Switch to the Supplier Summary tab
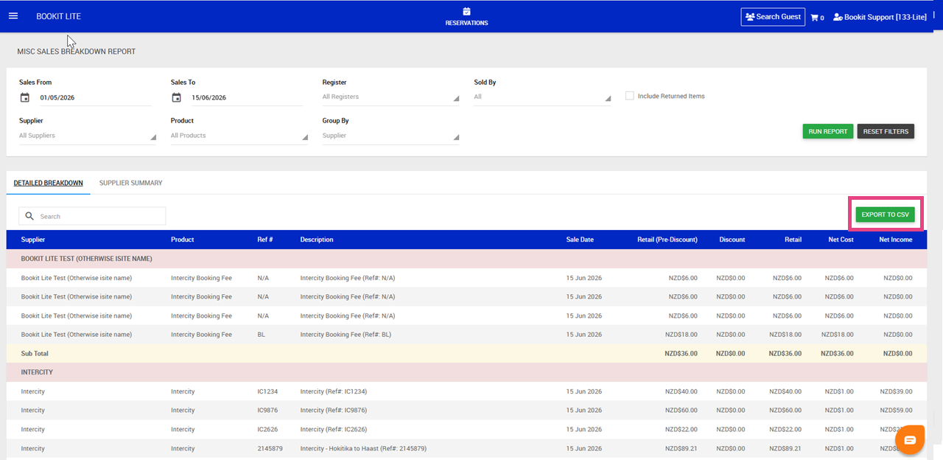The height and width of the screenshot is (460, 943). [131, 183]
